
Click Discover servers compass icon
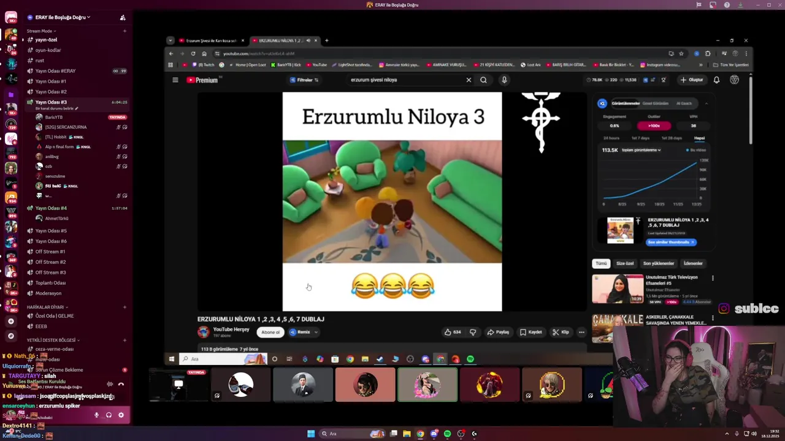click(10, 336)
